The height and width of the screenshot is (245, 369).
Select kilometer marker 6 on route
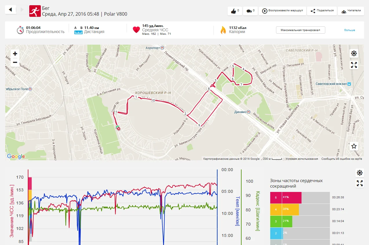click(x=232, y=79)
